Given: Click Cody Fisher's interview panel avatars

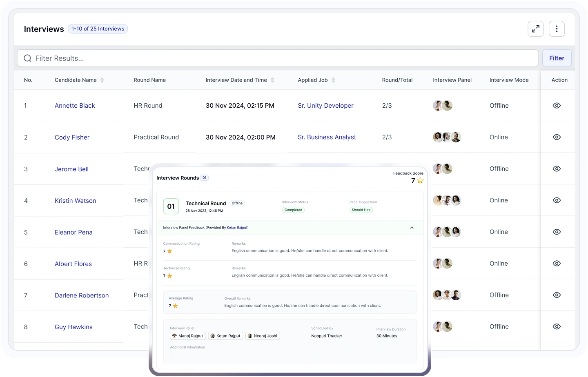Looking at the screenshot, I should 447,137.
